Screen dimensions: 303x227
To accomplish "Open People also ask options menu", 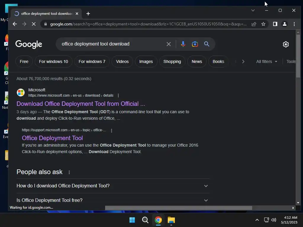I will [x=69, y=172].
